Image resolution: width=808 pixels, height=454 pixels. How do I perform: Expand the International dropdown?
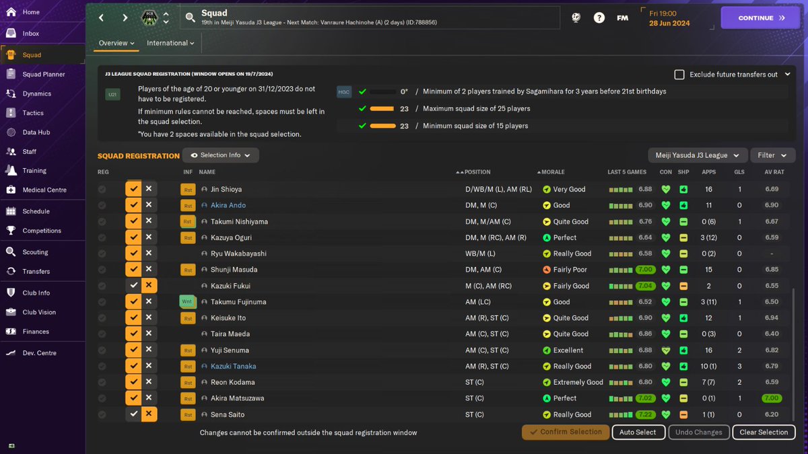point(170,43)
